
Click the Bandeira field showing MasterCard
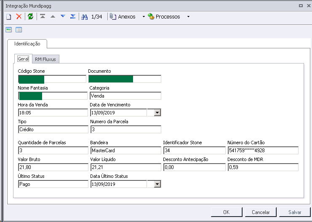click(x=126, y=151)
